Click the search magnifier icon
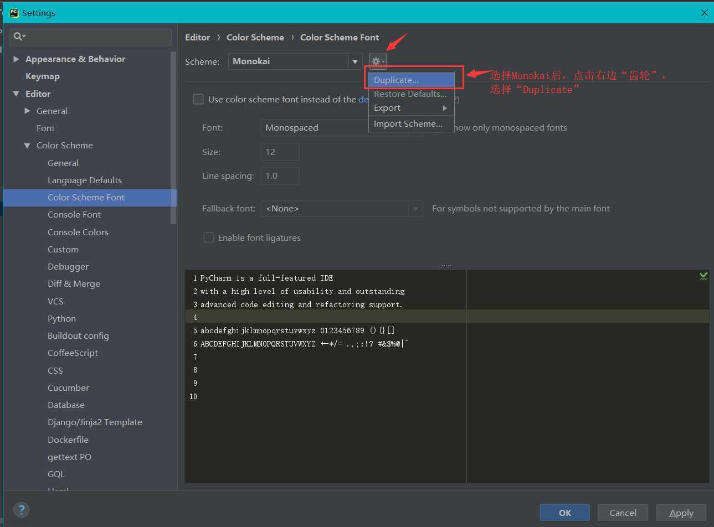The height and width of the screenshot is (527, 714). point(19,37)
